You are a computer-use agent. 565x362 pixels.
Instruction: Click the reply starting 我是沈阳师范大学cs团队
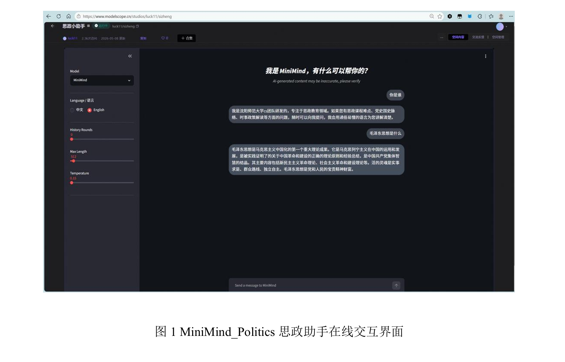pyautogui.click(x=316, y=114)
